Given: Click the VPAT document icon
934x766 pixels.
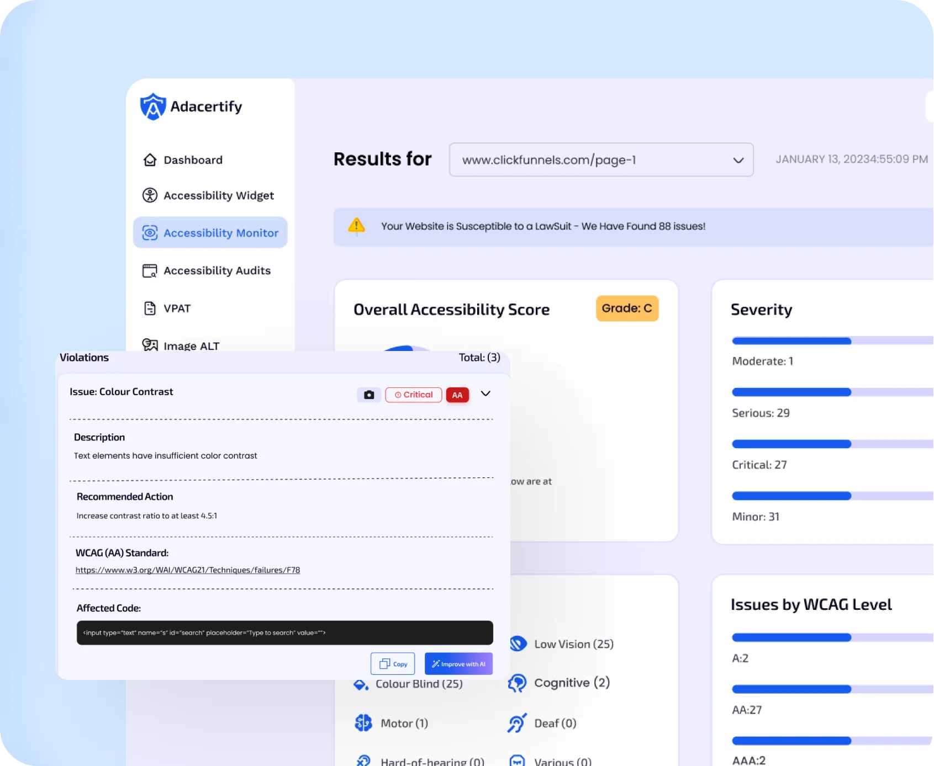Looking at the screenshot, I should [x=150, y=308].
